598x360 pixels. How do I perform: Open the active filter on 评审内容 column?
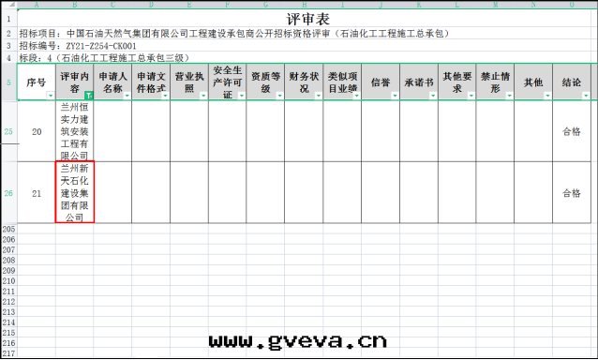click(x=88, y=96)
